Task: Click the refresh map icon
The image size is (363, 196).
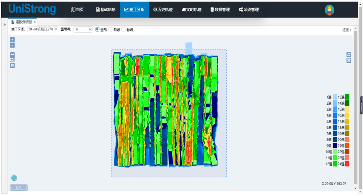Action: point(349,55)
